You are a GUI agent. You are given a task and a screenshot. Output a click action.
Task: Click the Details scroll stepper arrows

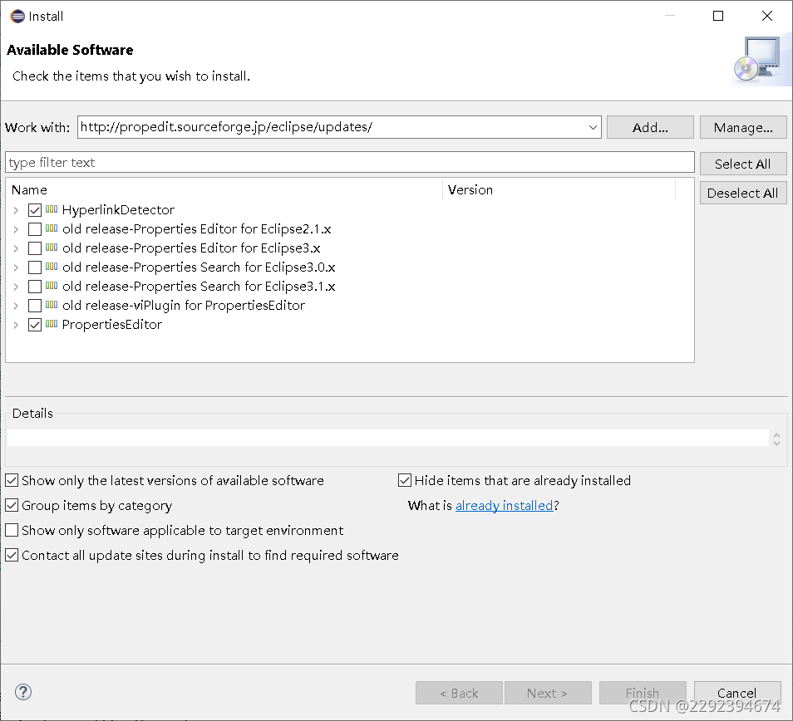[x=777, y=439]
